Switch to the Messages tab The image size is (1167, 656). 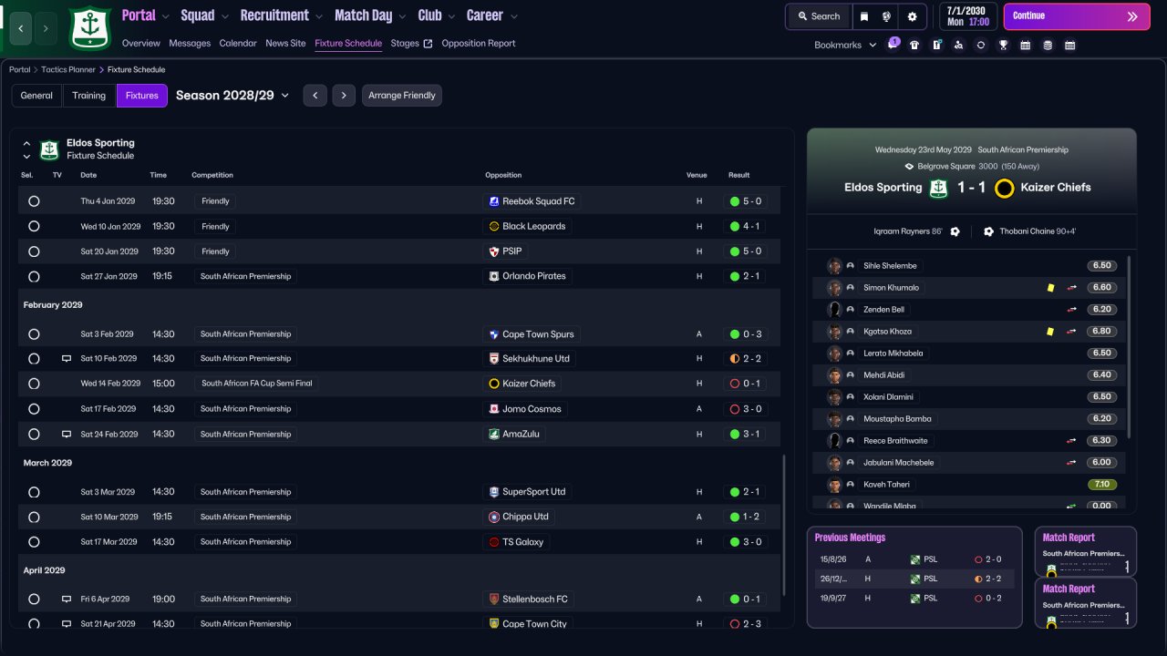click(x=190, y=44)
